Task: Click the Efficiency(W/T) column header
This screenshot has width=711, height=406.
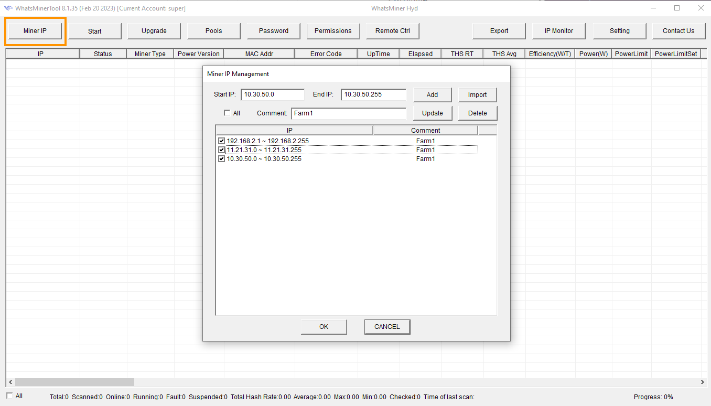Action: [550, 54]
